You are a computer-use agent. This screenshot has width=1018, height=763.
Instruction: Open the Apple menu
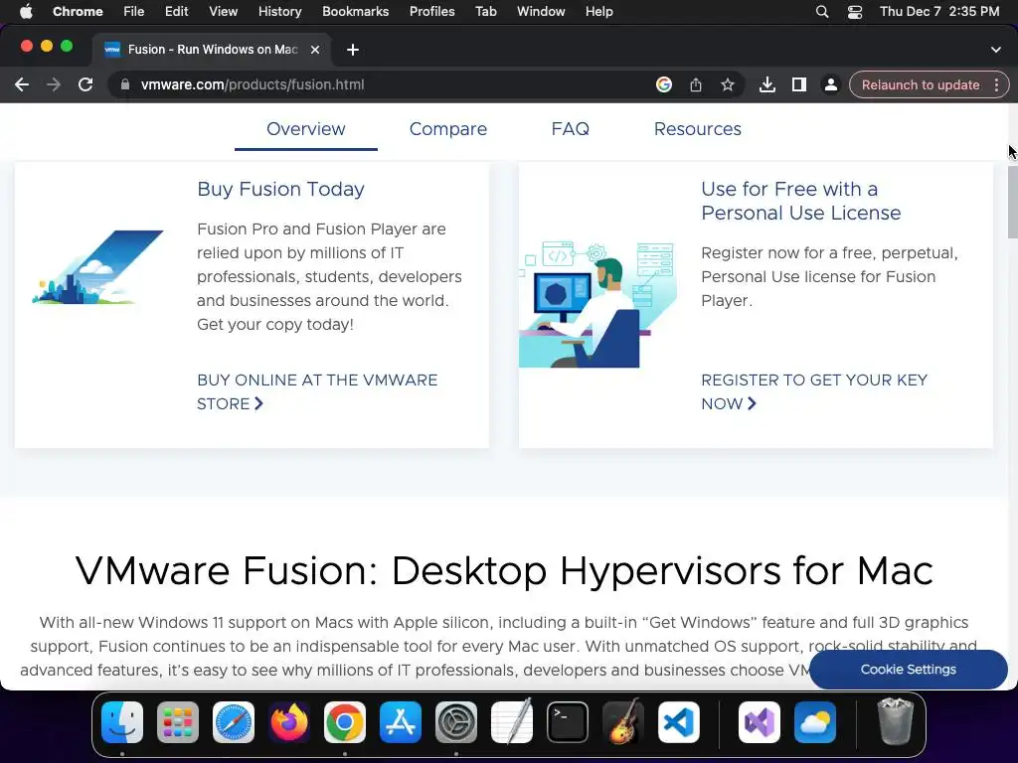pyautogui.click(x=26, y=12)
